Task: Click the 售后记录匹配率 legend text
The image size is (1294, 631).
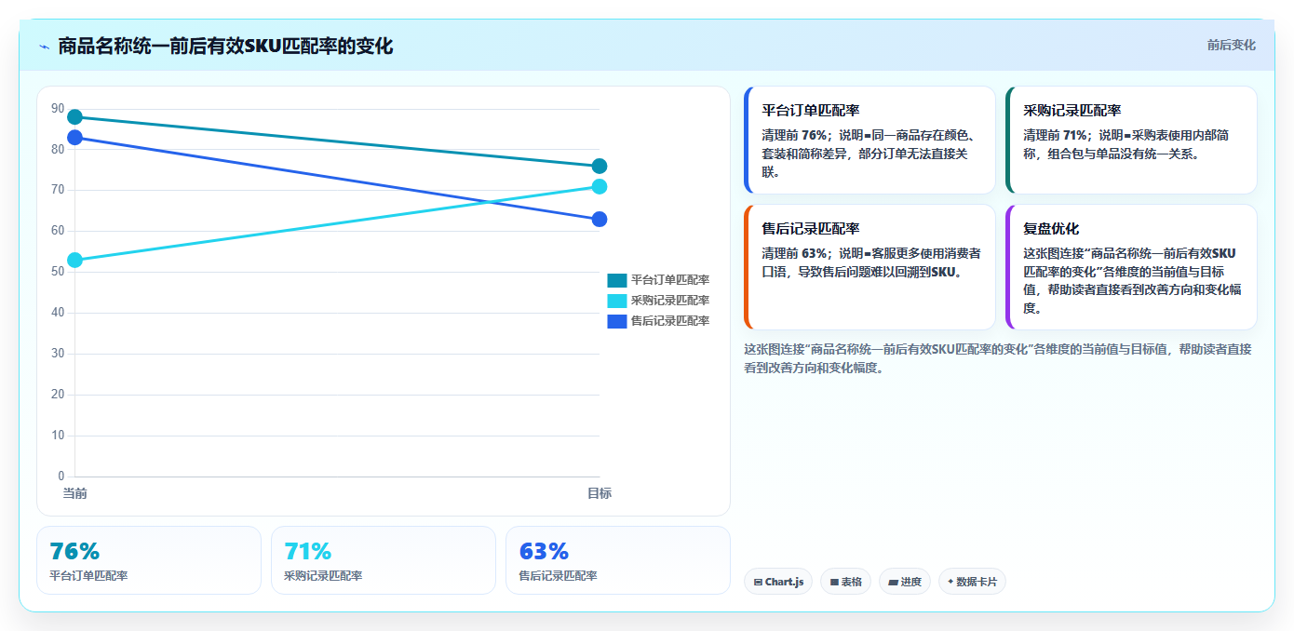Action: click(x=670, y=321)
